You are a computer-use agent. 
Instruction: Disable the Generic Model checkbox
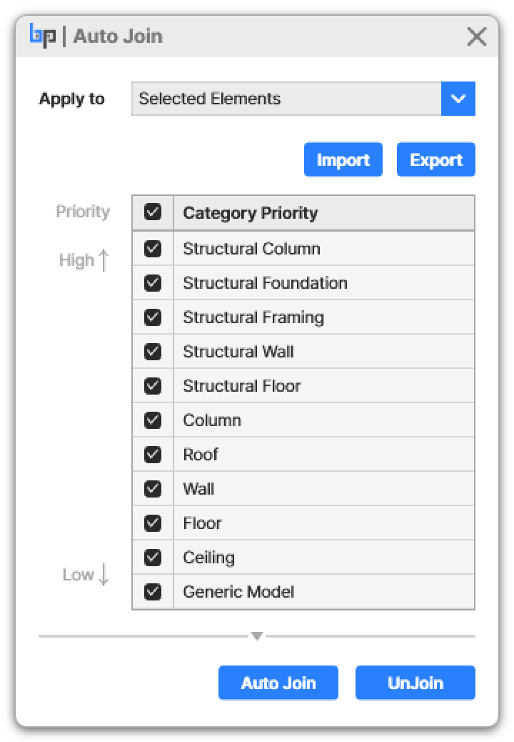[153, 592]
